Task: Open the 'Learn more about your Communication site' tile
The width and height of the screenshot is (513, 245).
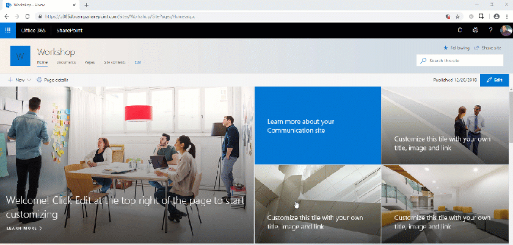Action: coord(318,126)
